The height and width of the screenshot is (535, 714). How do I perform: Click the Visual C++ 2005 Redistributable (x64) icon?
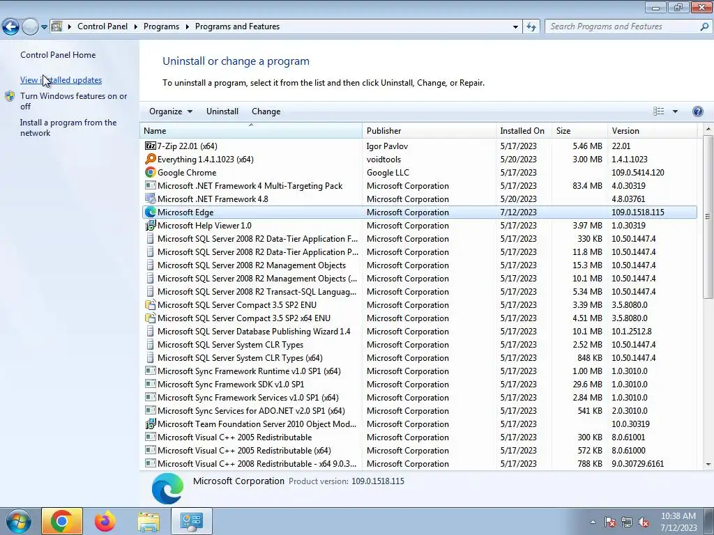point(150,450)
